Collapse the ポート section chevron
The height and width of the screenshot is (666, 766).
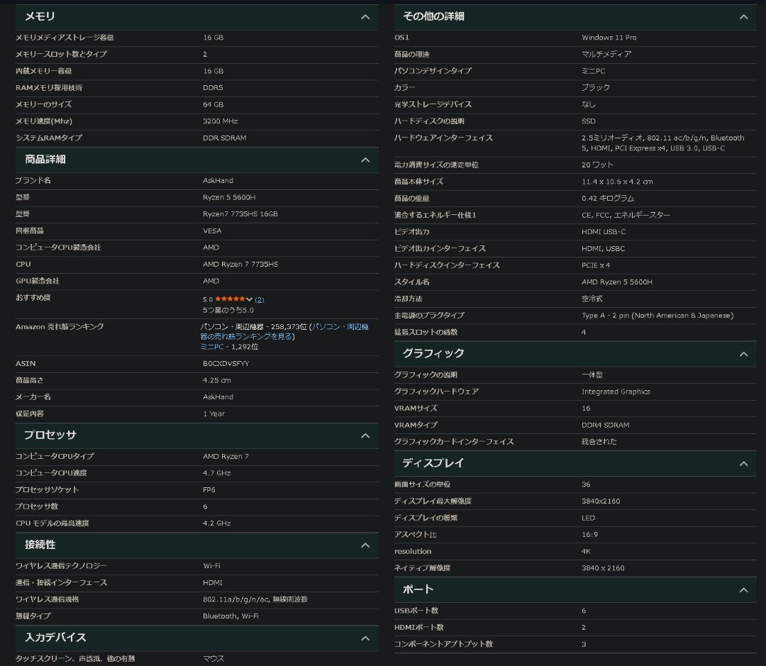coord(743,589)
